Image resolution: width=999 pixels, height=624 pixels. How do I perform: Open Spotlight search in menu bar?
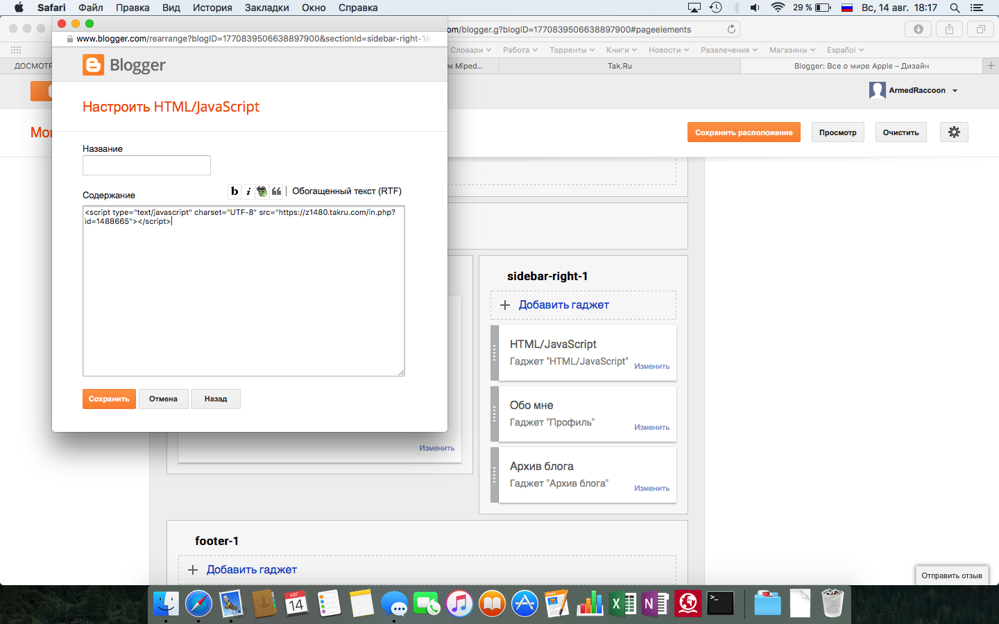coord(955,8)
